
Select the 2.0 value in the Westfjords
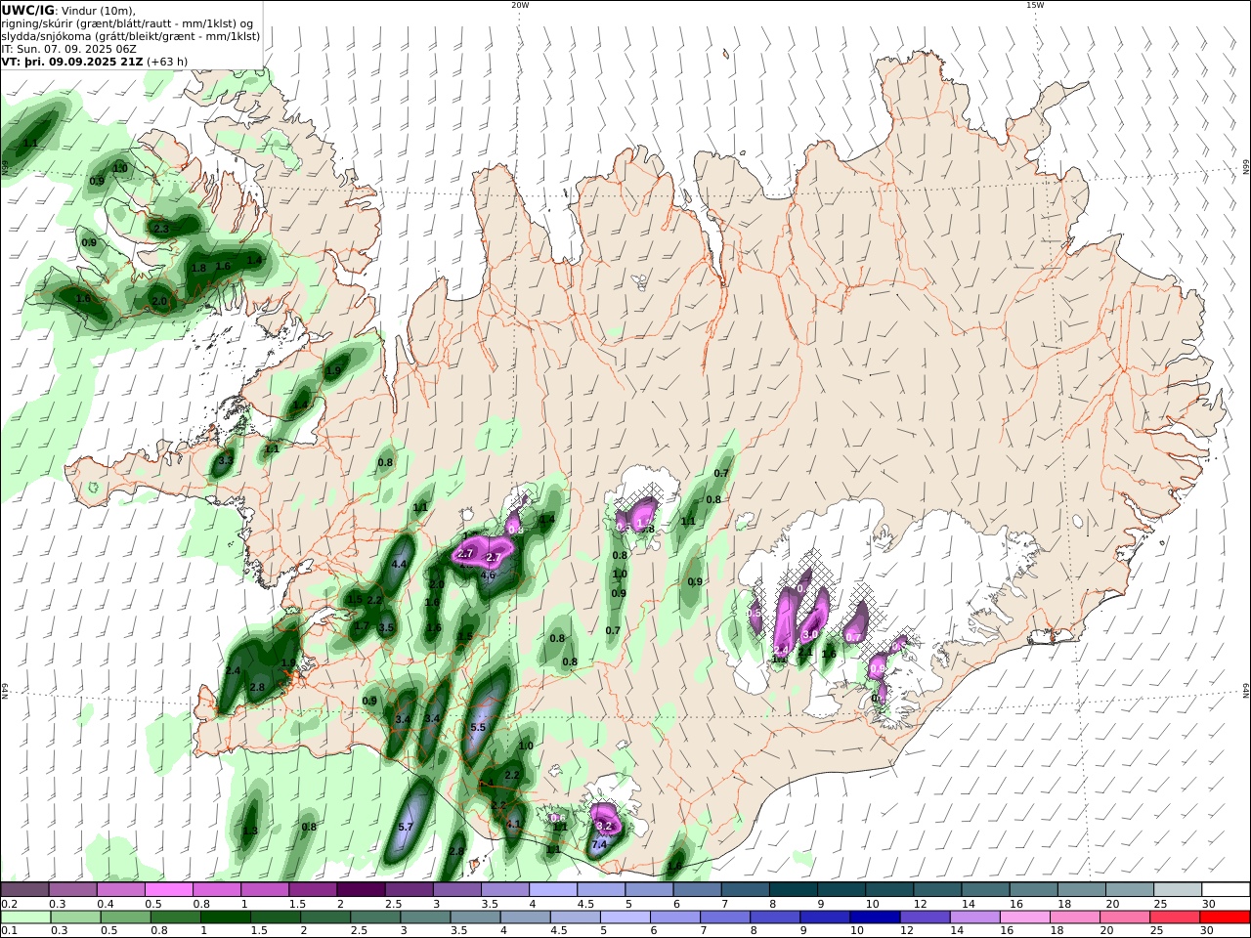(159, 302)
